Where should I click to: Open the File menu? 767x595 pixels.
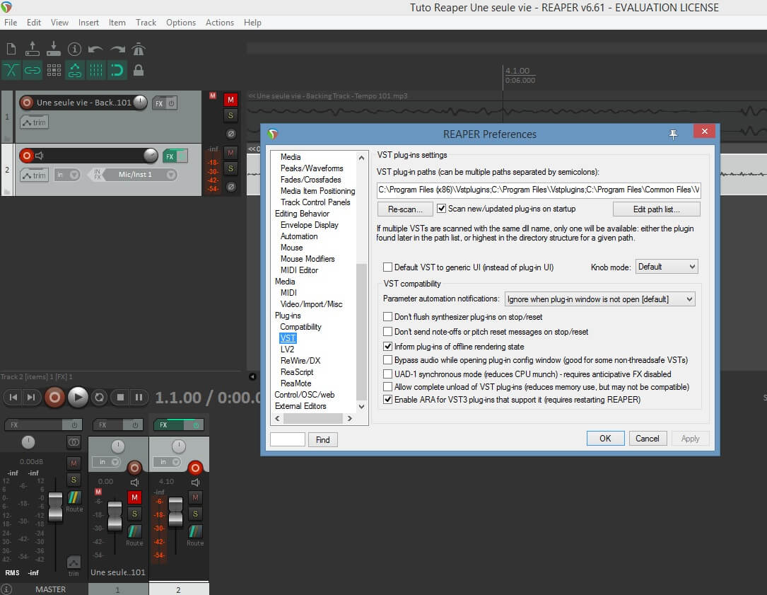point(11,23)
